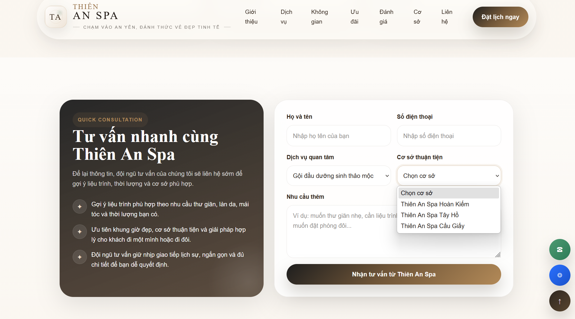Click the 'Đánh giá' navigation link
Screen dimensions: 575x319
[x=386, y=17]
